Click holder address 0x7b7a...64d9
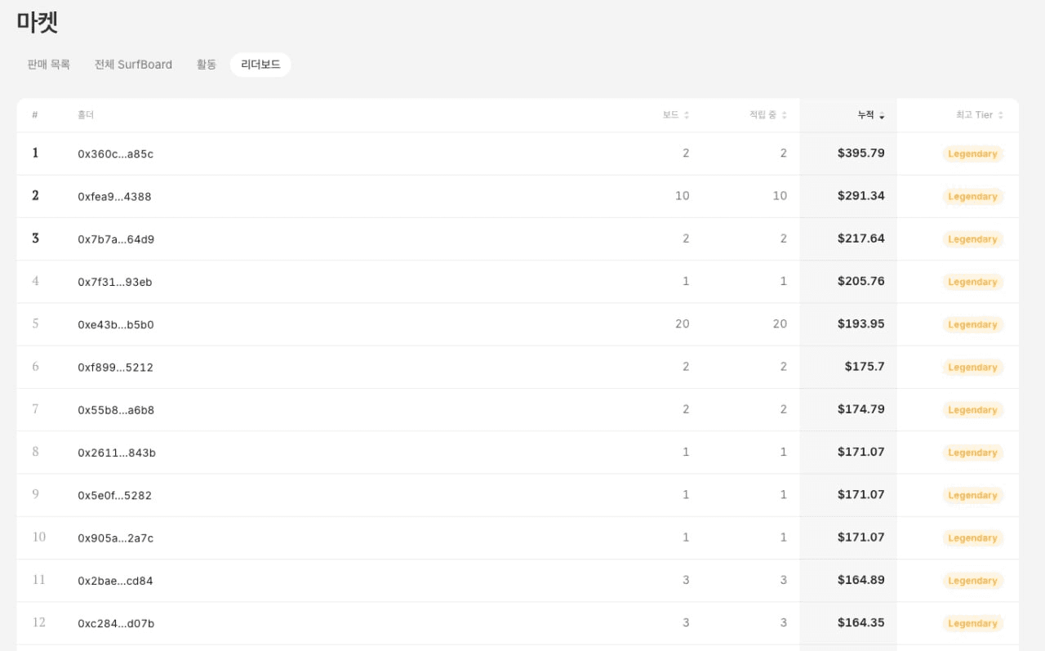 pos(116,239)
